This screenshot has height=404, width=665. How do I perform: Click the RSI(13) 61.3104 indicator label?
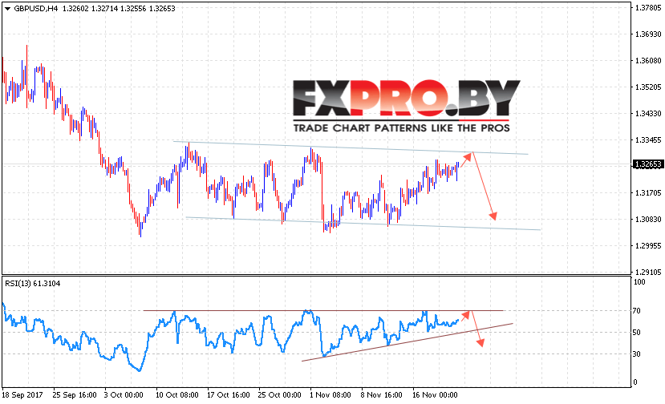pyautogui.click(x=33, y=284)
